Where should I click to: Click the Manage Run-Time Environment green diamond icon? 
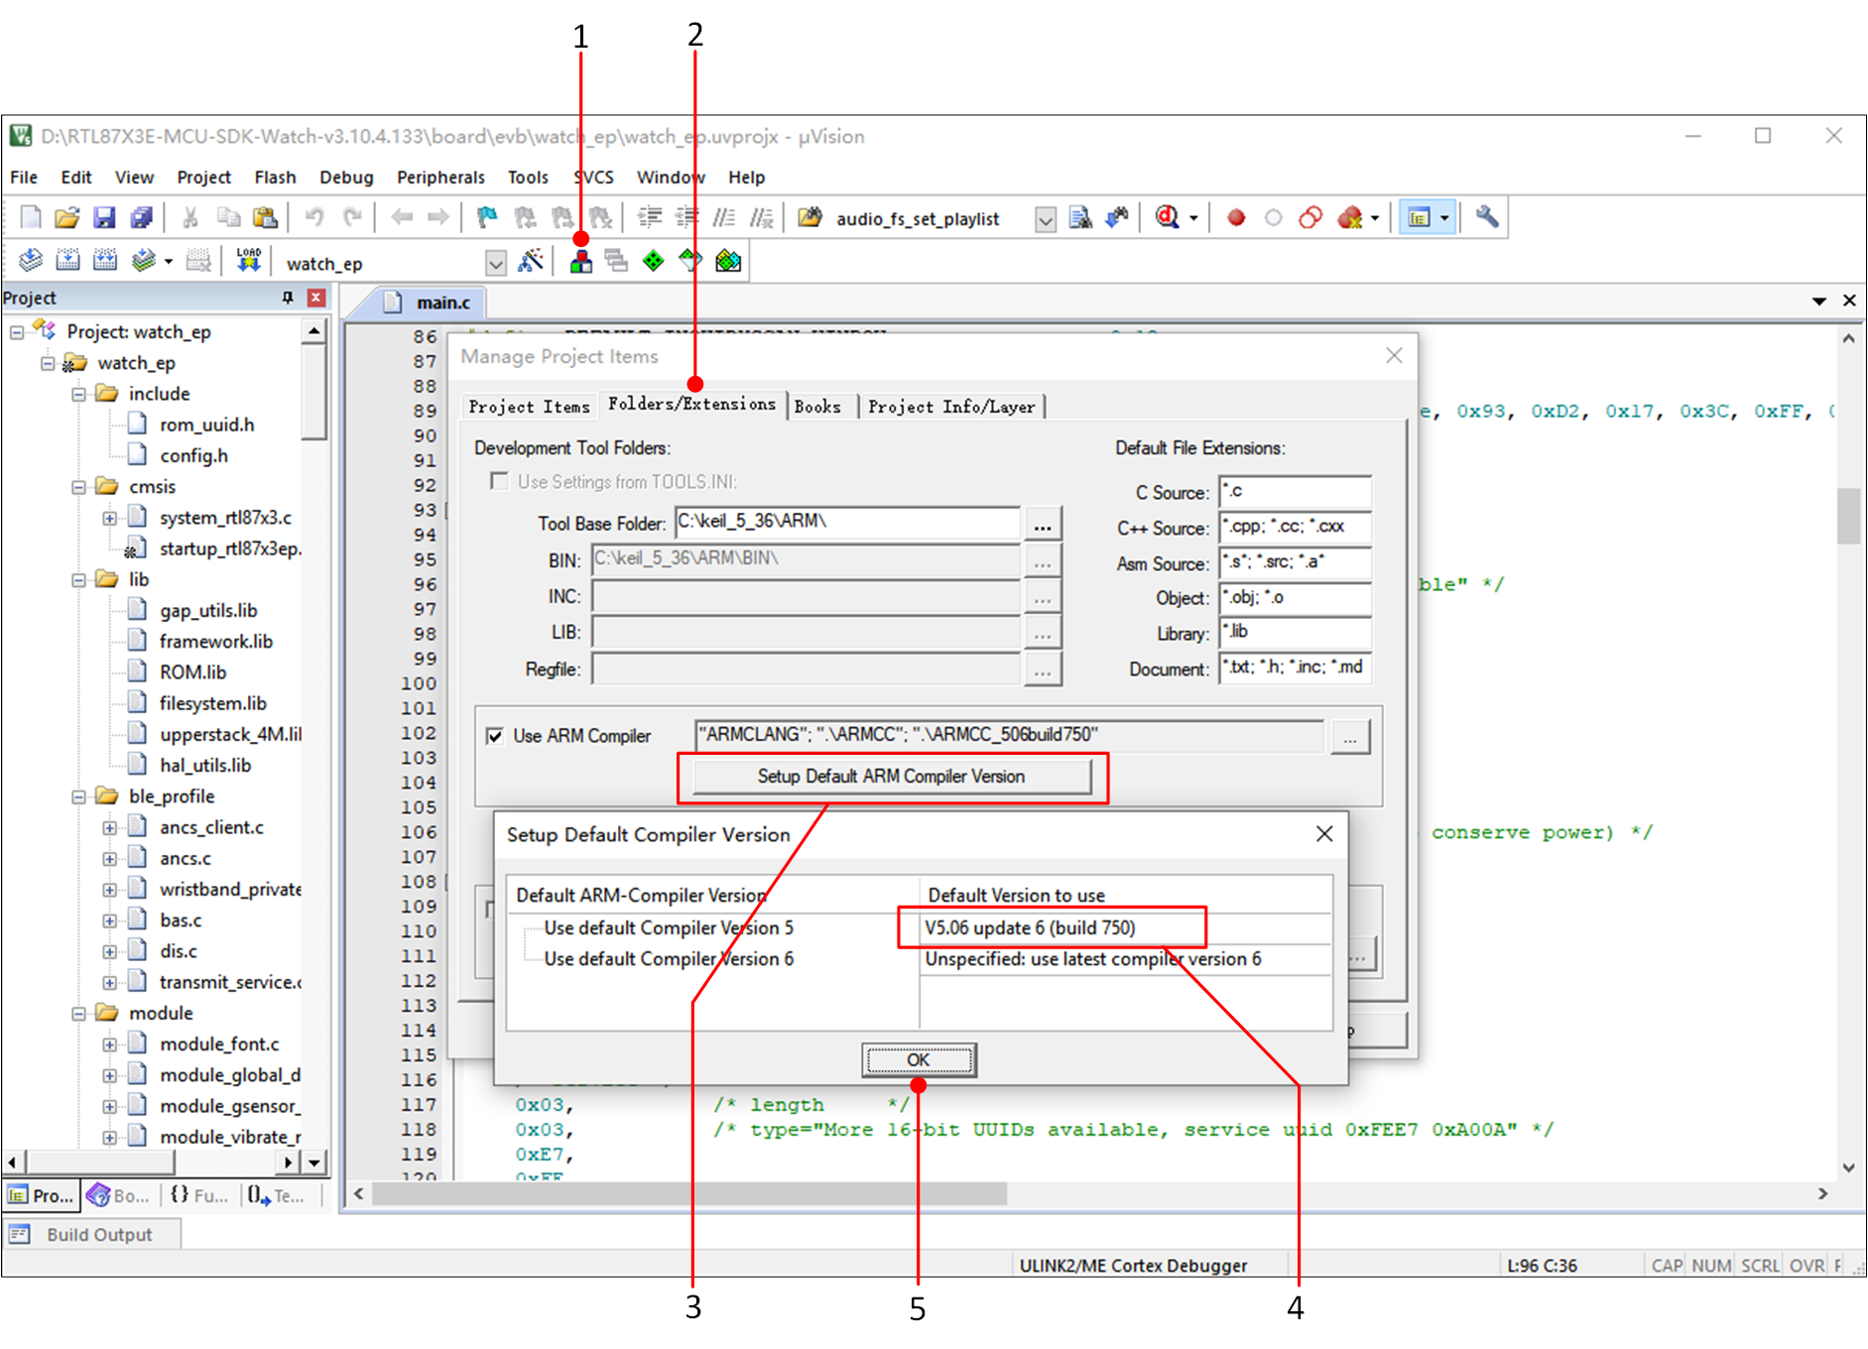(x=653, y=262)
